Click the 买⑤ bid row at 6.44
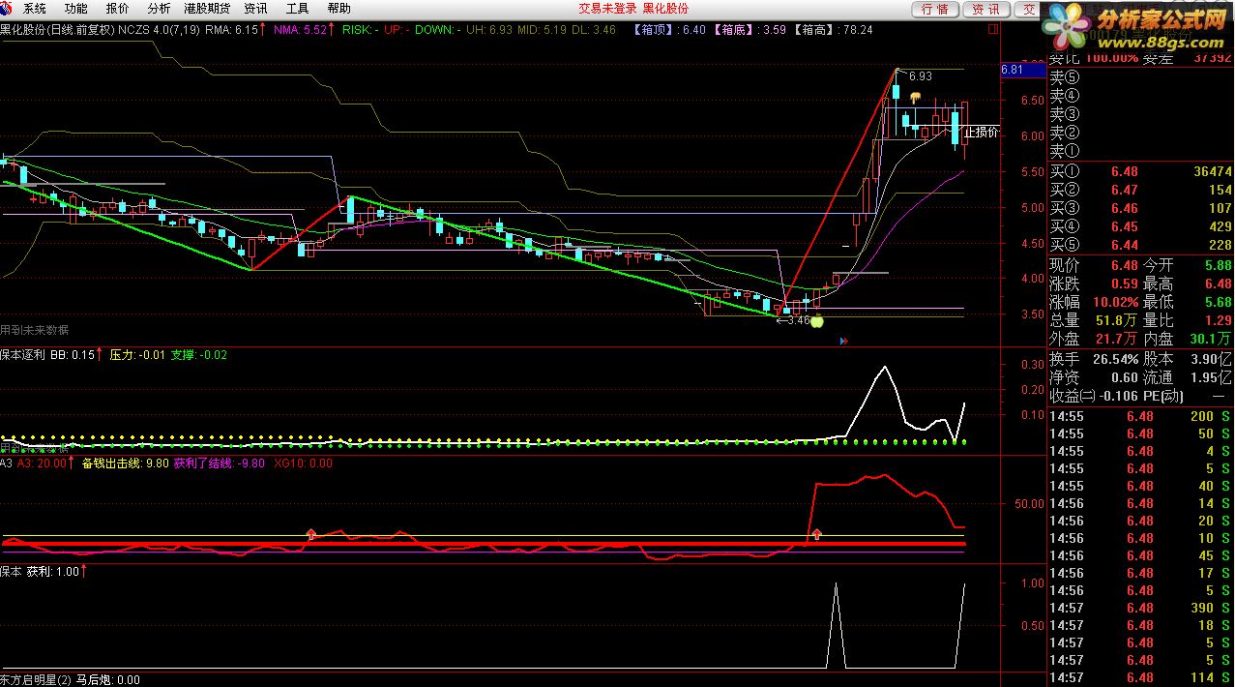This screenshot has height=687, width=1235. [1141, 245]
